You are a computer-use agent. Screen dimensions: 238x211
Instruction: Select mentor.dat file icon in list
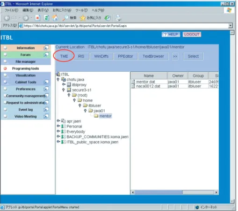[133, 82]
